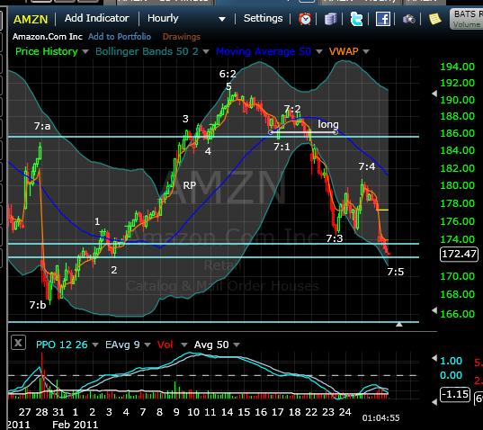Click the alarm clock alert icon
Screen dimensions: 483x430
(305, 19)
